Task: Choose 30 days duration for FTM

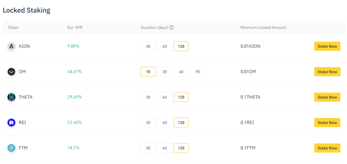Action: [148, 148]
